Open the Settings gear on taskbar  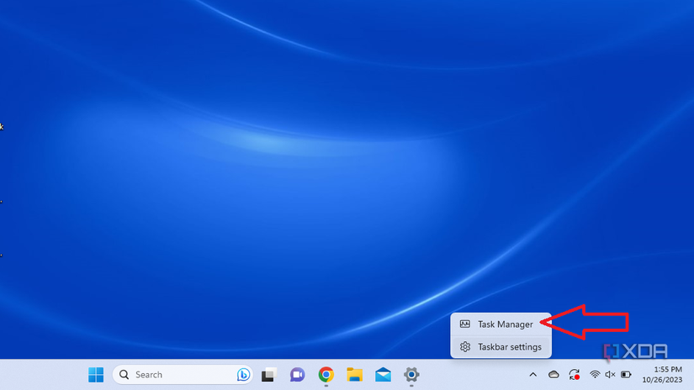[x=411, y=375]
